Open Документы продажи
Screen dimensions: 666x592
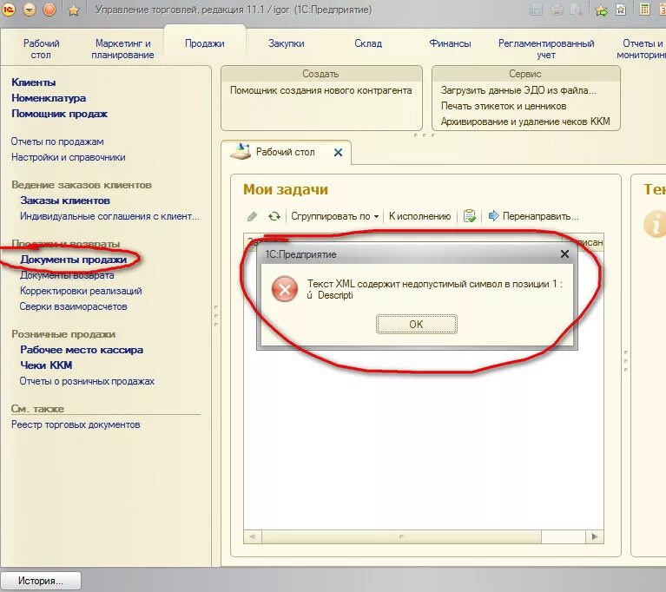74,260
